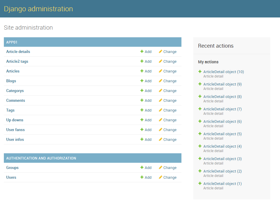Open the Users model link
This screenshot has height=203, width=280.
click(x=11, y=177)
